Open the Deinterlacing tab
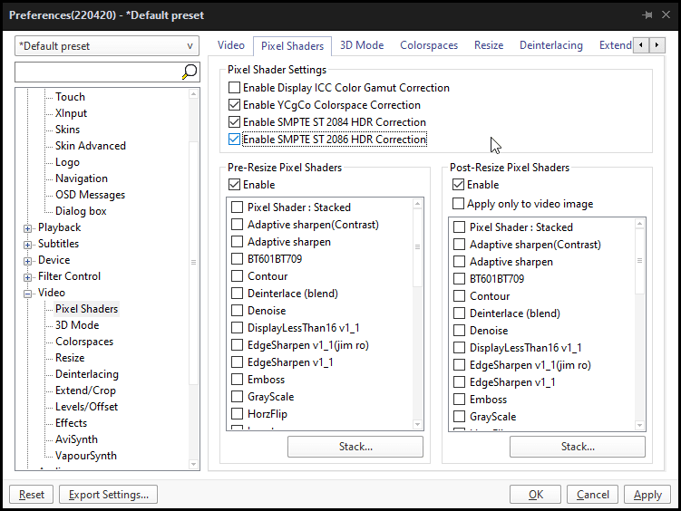681x511 pixels. (551, 45)
